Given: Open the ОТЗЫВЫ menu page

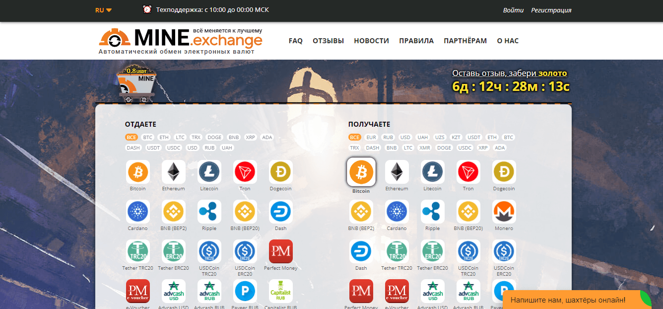Looking at the screenshot, I should [328, 41].
